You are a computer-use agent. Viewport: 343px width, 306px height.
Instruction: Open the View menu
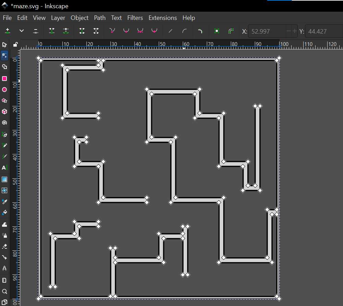[39, 18]
